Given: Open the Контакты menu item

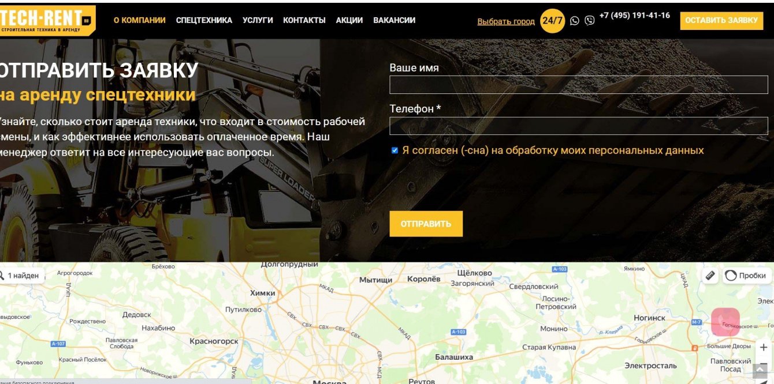Looking at the screenshot, I should [304, 20].
